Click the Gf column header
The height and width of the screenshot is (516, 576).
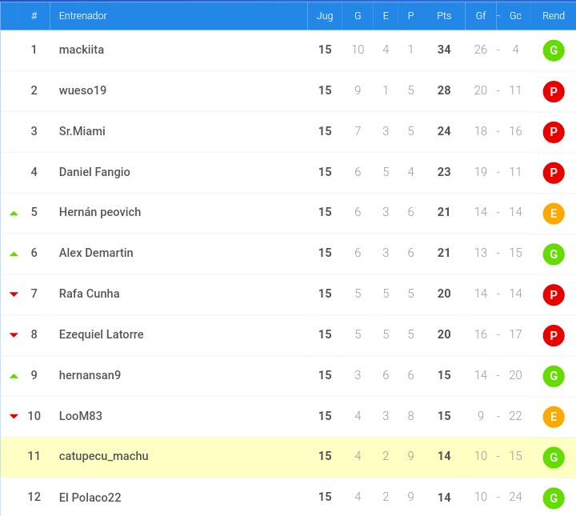[481, 16]
